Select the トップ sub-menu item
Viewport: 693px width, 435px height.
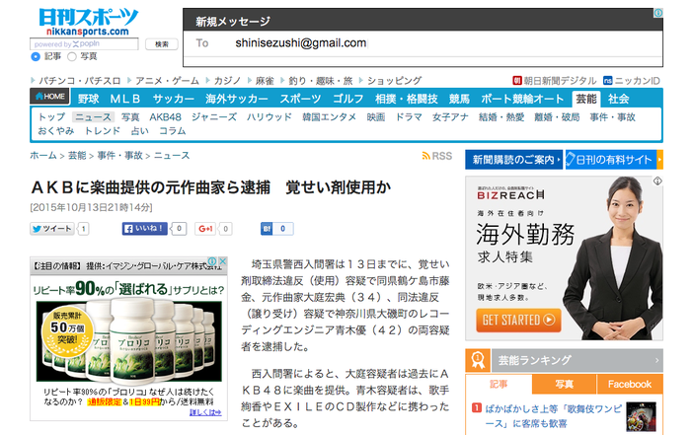click(51, 117)
